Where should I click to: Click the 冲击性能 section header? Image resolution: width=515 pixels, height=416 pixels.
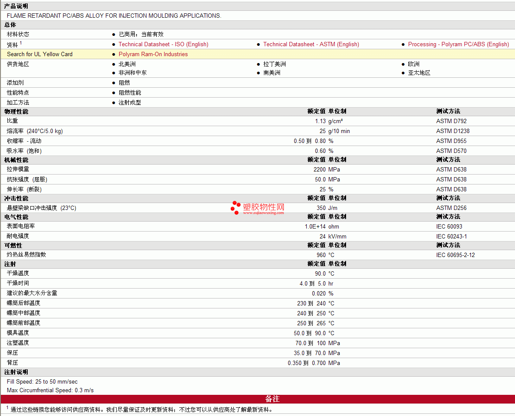tap(16, 198)
